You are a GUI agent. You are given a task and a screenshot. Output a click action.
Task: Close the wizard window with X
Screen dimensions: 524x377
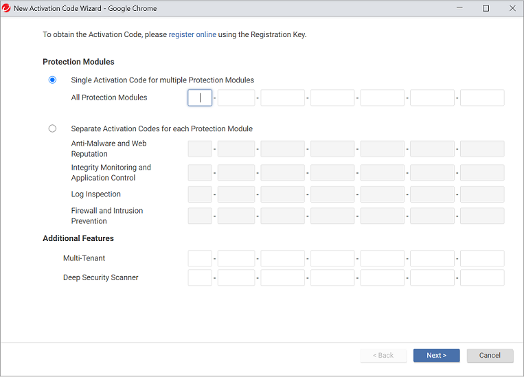512,8
